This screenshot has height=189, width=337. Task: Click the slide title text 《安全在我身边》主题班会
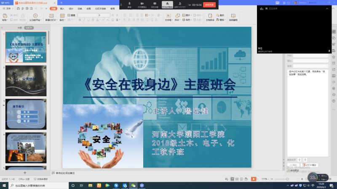click(160, 85)
